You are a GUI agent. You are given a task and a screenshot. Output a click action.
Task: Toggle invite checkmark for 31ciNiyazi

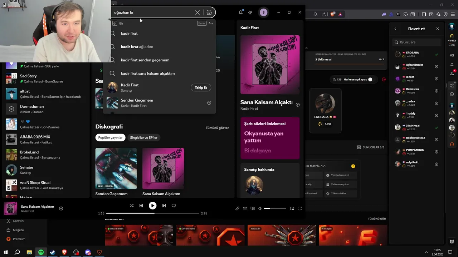pos(437,127)
